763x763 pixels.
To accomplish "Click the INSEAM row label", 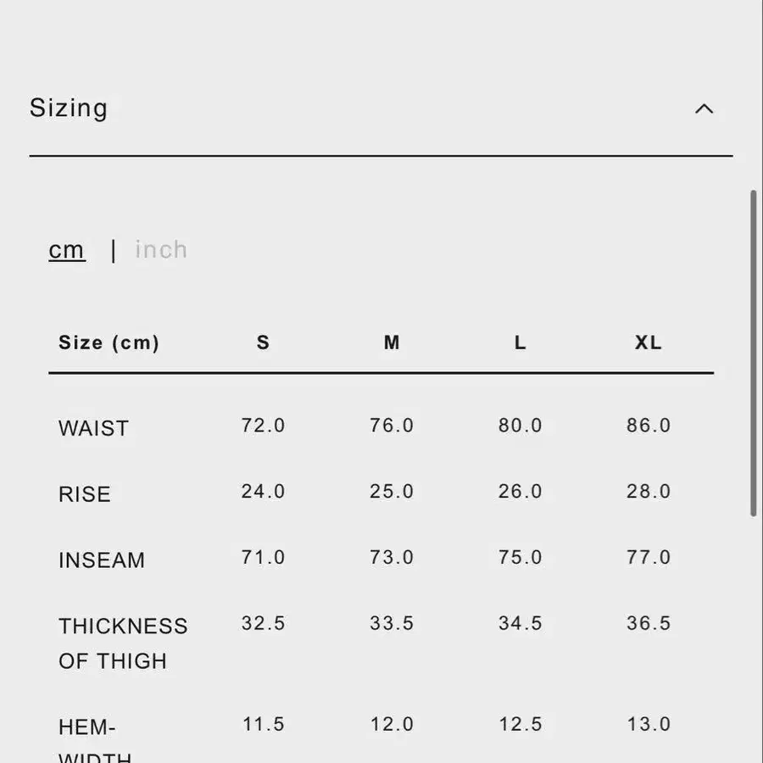I will click(102, 560).
